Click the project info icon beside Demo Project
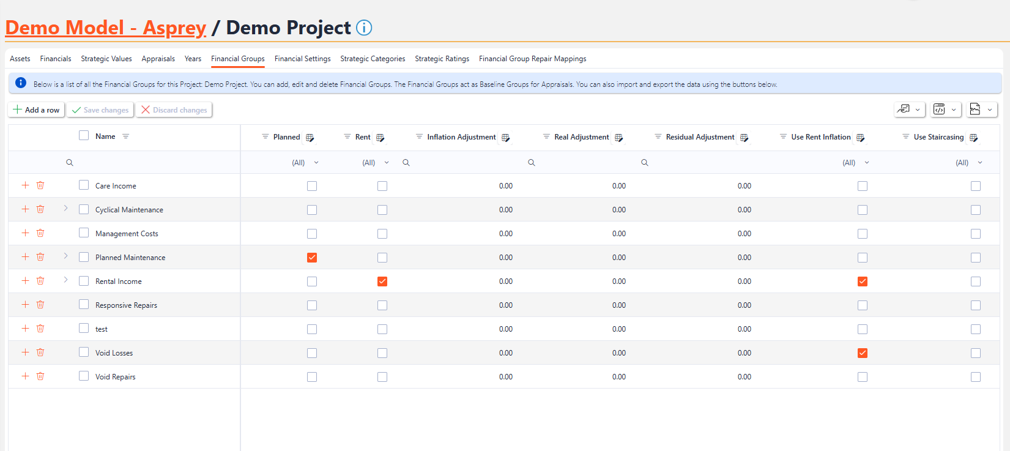1010x451 pixels. click(364, 28)
